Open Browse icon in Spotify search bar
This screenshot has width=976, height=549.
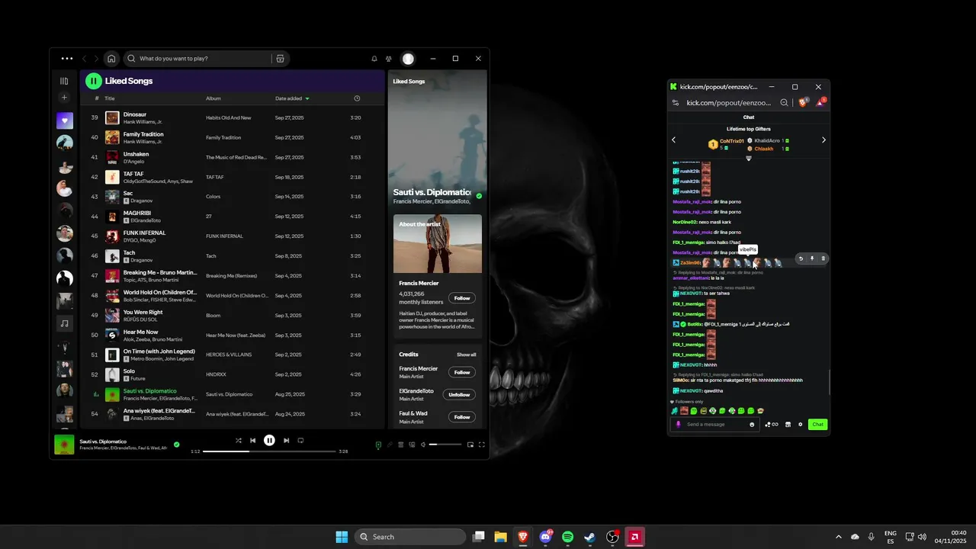281,59
